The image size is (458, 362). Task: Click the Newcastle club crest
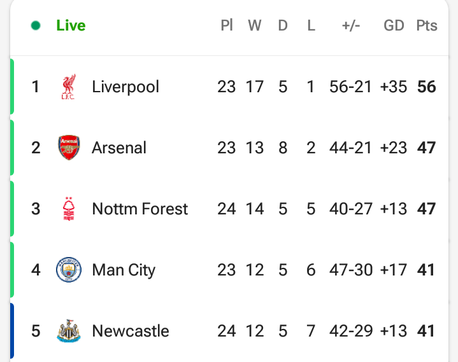click(69, 331)
